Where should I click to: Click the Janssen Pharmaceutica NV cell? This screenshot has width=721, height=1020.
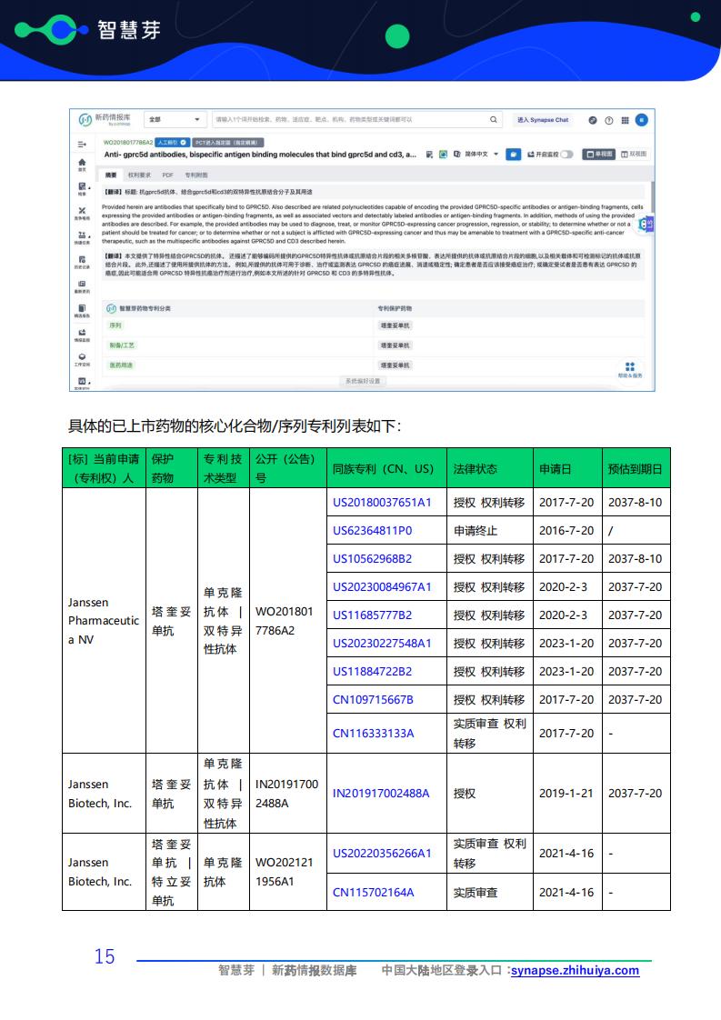pos(104,621)
